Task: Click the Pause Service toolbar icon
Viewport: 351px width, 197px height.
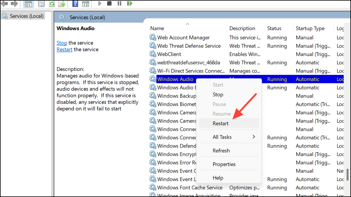Action: [119, 3]
